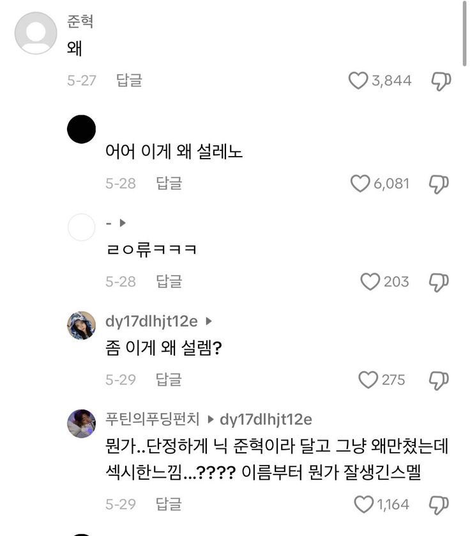Like 준혁's comment with 3,844 likes

pyautogui.click(x=358, y=81)
